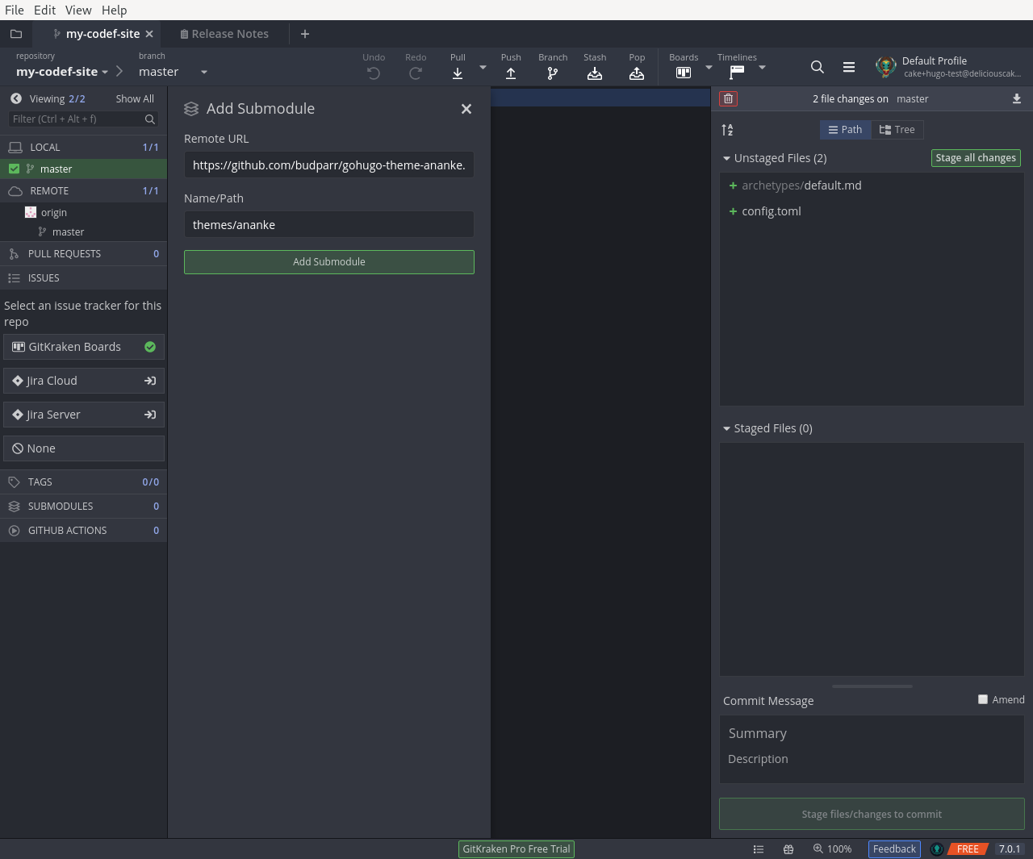
Task: Click the Add Submodule button
Action: (329, 262)
